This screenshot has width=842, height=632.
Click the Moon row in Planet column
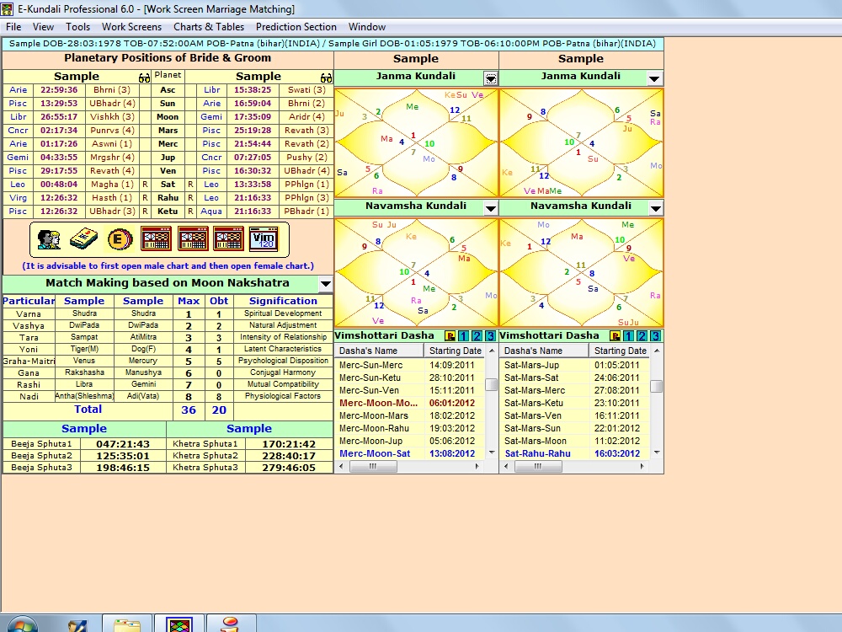(168, 116)
